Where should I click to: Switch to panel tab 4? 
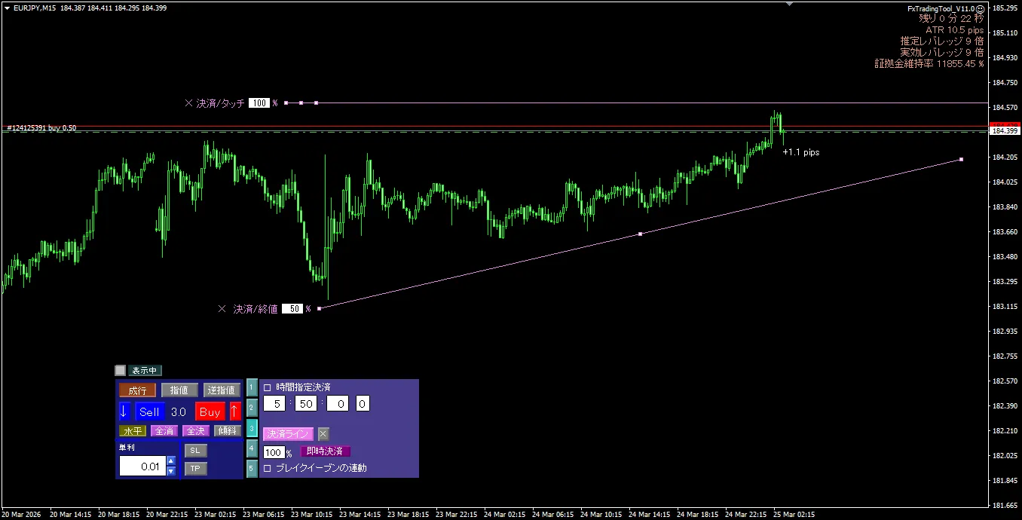point(252,448)
